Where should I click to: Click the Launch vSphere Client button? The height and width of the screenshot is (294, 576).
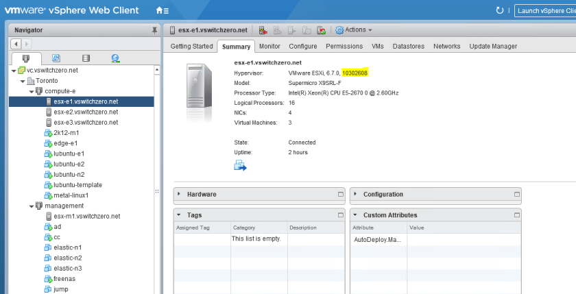click(x=545, y=11)
